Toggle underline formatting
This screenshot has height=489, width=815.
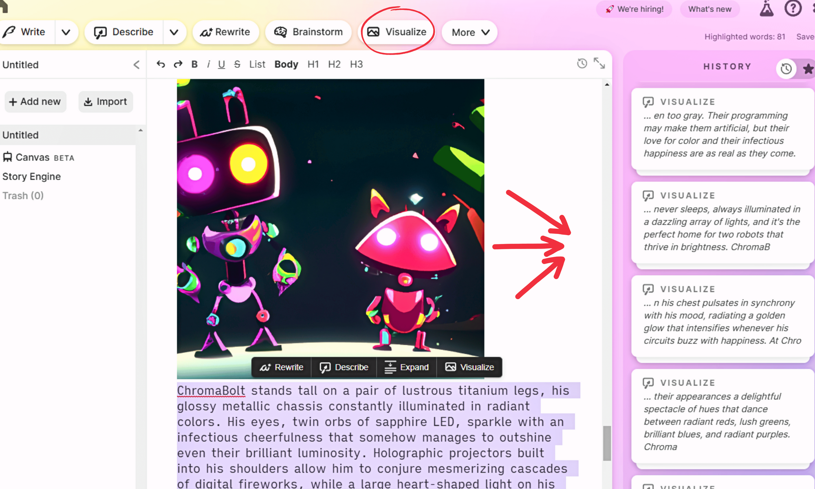pos(221,64)
